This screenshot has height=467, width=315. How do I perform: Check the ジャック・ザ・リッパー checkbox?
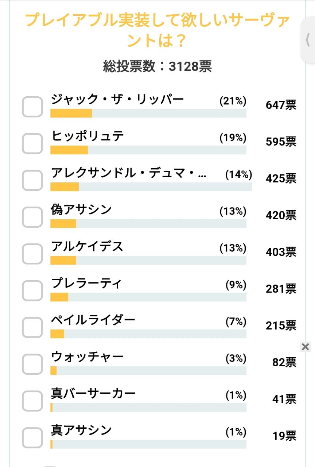pyautogui.click(x=32, y=107)
